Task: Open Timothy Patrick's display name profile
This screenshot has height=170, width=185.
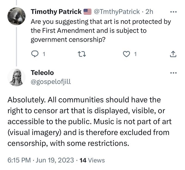Action: [56, 12]
